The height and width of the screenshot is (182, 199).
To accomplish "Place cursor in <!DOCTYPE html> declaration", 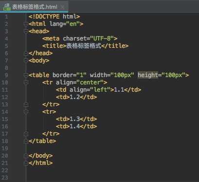I will (54, 17).
